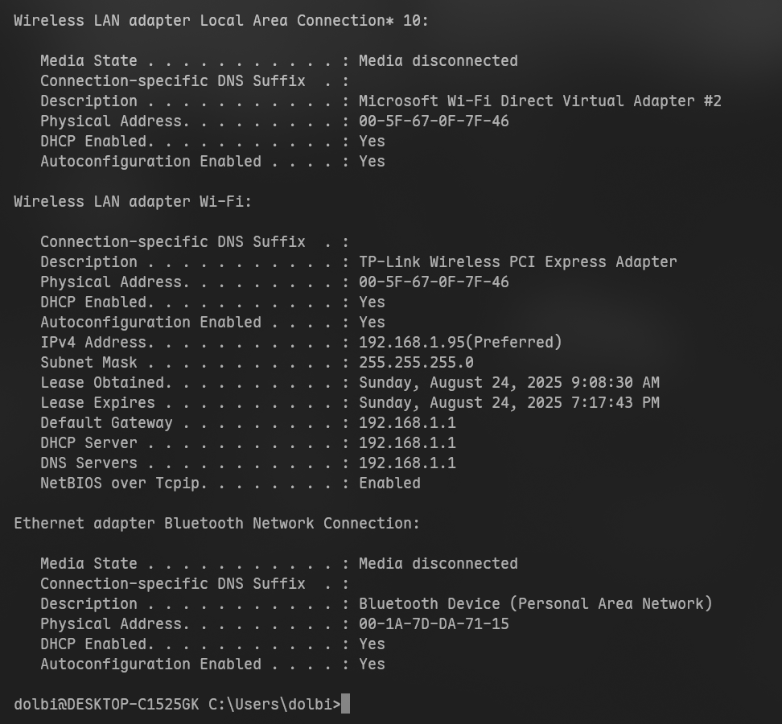This screenshot has width=782, height=724.
Task: Click the TP-Link Wireless PCI Express Adapter text
Action: coord(517,262)
